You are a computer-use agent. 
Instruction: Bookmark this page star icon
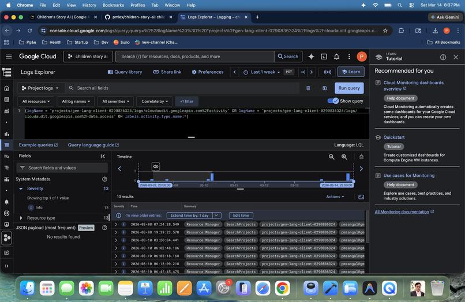point(385,31)
